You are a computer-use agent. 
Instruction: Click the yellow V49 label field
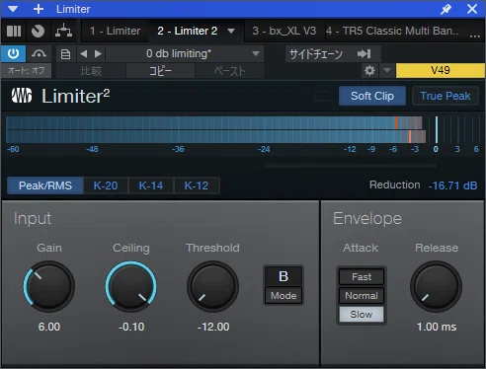441,70
